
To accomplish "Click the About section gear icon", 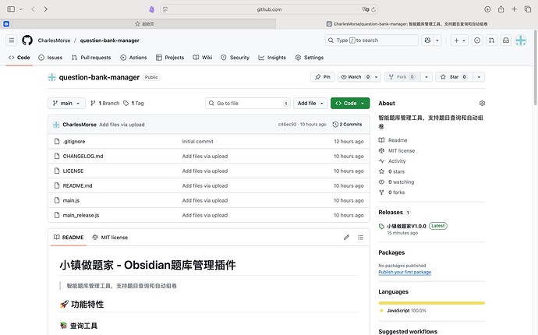I will point(482,103).
